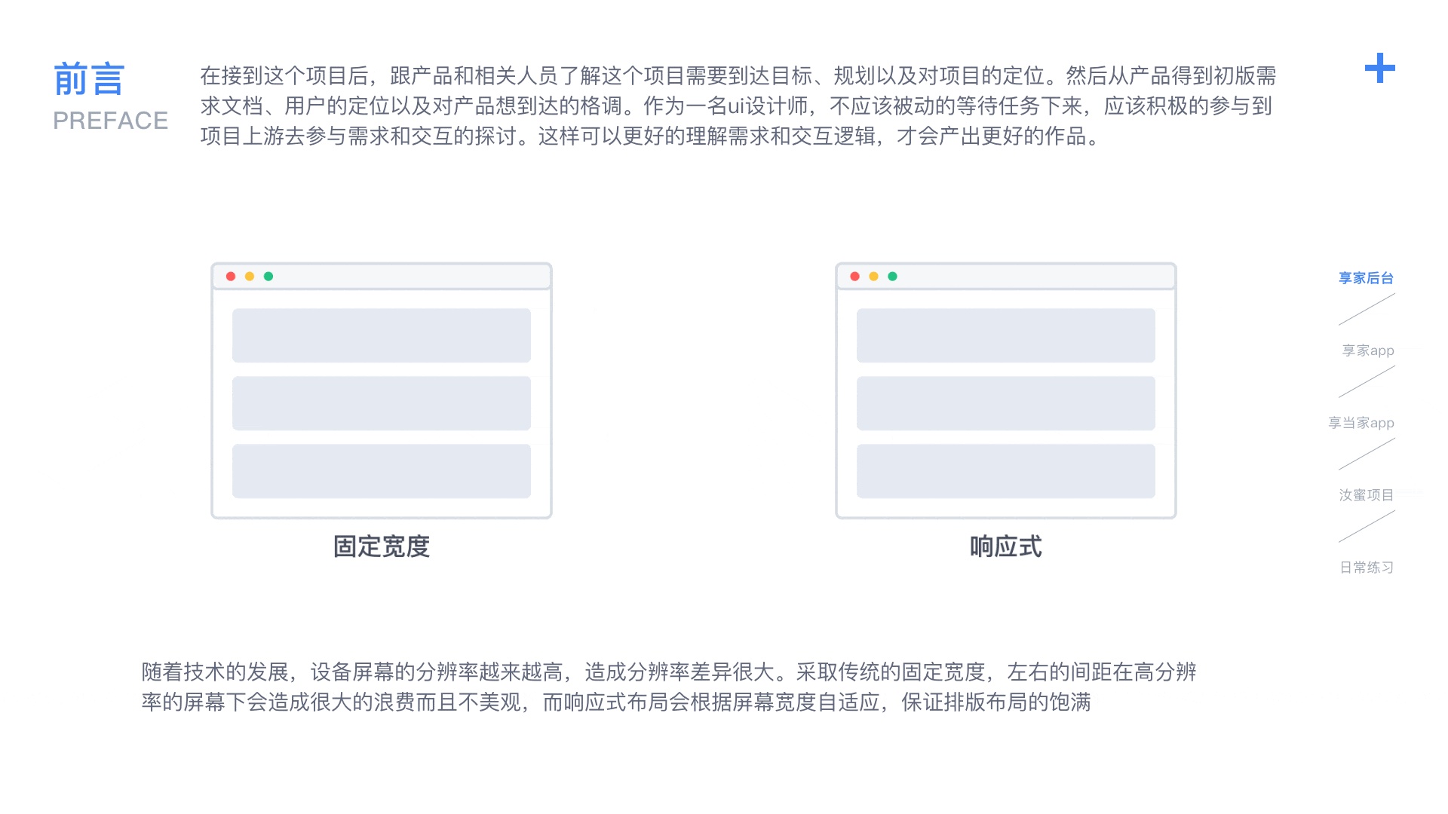The width and height of the screenshot is (1448, 814).
Task: Click red dot on responsive window
Action: [854, 277]
